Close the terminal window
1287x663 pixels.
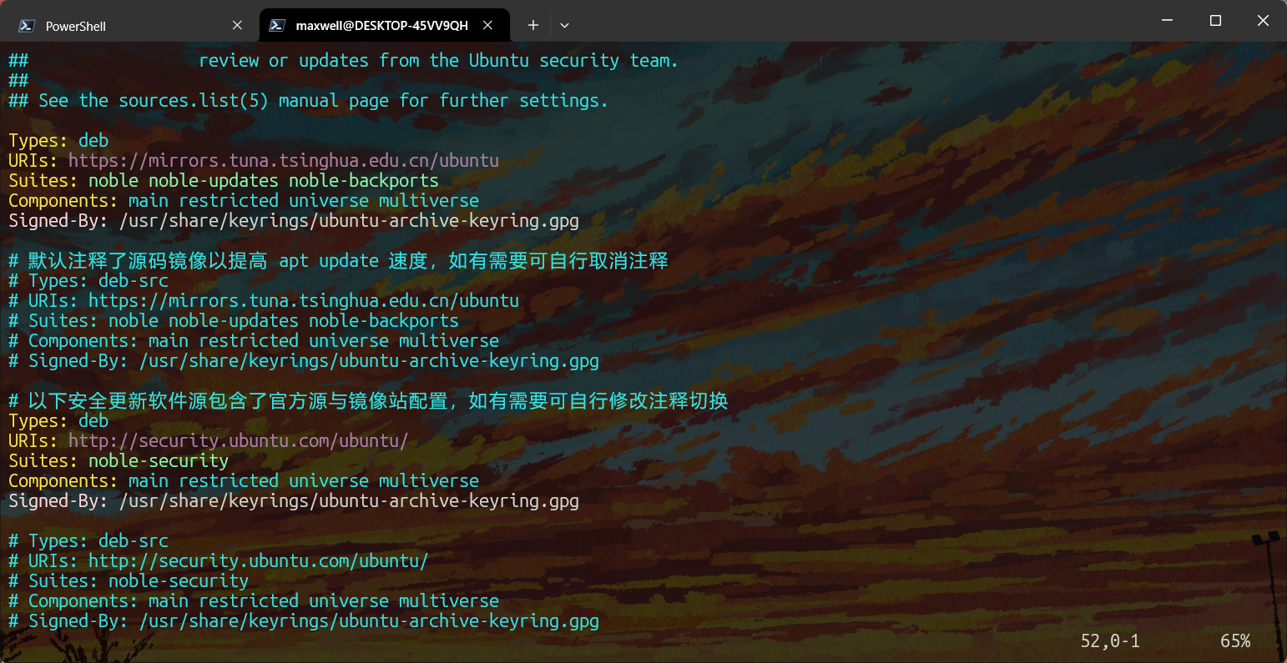[1263, 21]
